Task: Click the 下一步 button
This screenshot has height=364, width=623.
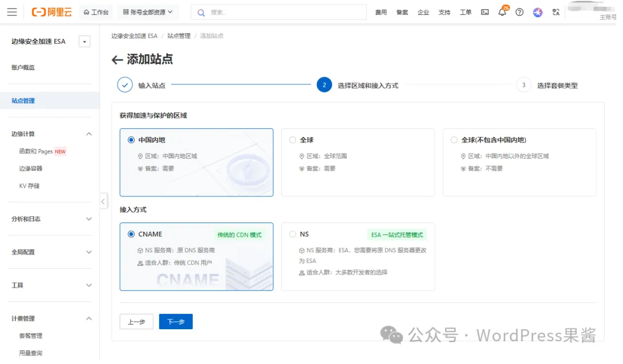Action: (176, 321)
